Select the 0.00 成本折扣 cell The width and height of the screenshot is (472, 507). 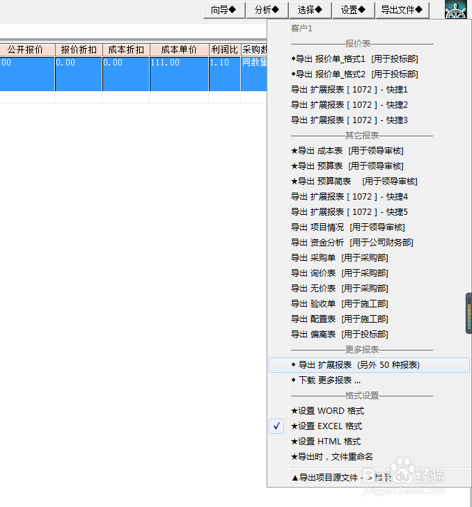(126, 74)
